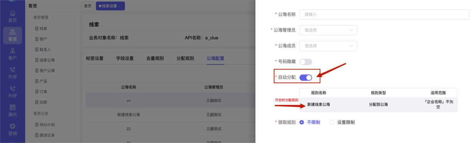Open 通讯 in the purple navigation bar
This screenshot has height=143, width=475.
[x=12, y=111]
